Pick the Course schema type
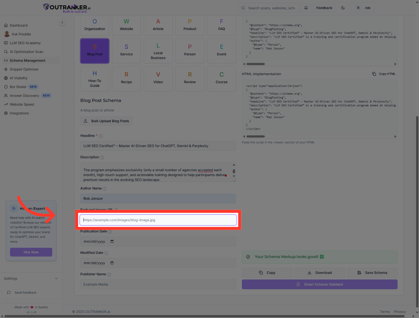The image size is (419, 318). pos(222,79)
